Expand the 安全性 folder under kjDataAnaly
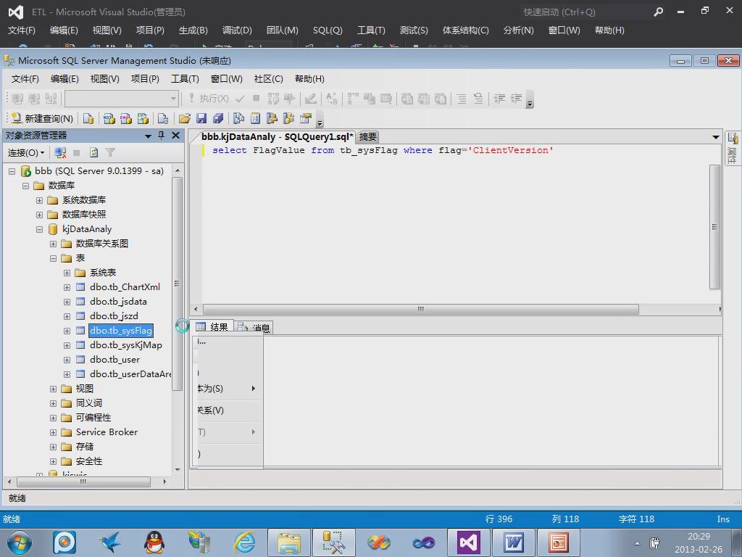Image resolution: width=742 pixels, height=557 pixels. [53, 461]
